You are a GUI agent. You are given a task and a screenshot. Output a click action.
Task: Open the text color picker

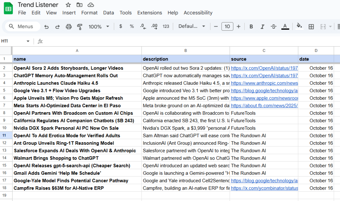coord(285,26)
